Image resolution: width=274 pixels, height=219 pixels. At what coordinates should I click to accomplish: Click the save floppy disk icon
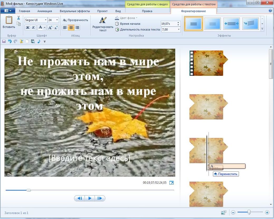[4, 41]
